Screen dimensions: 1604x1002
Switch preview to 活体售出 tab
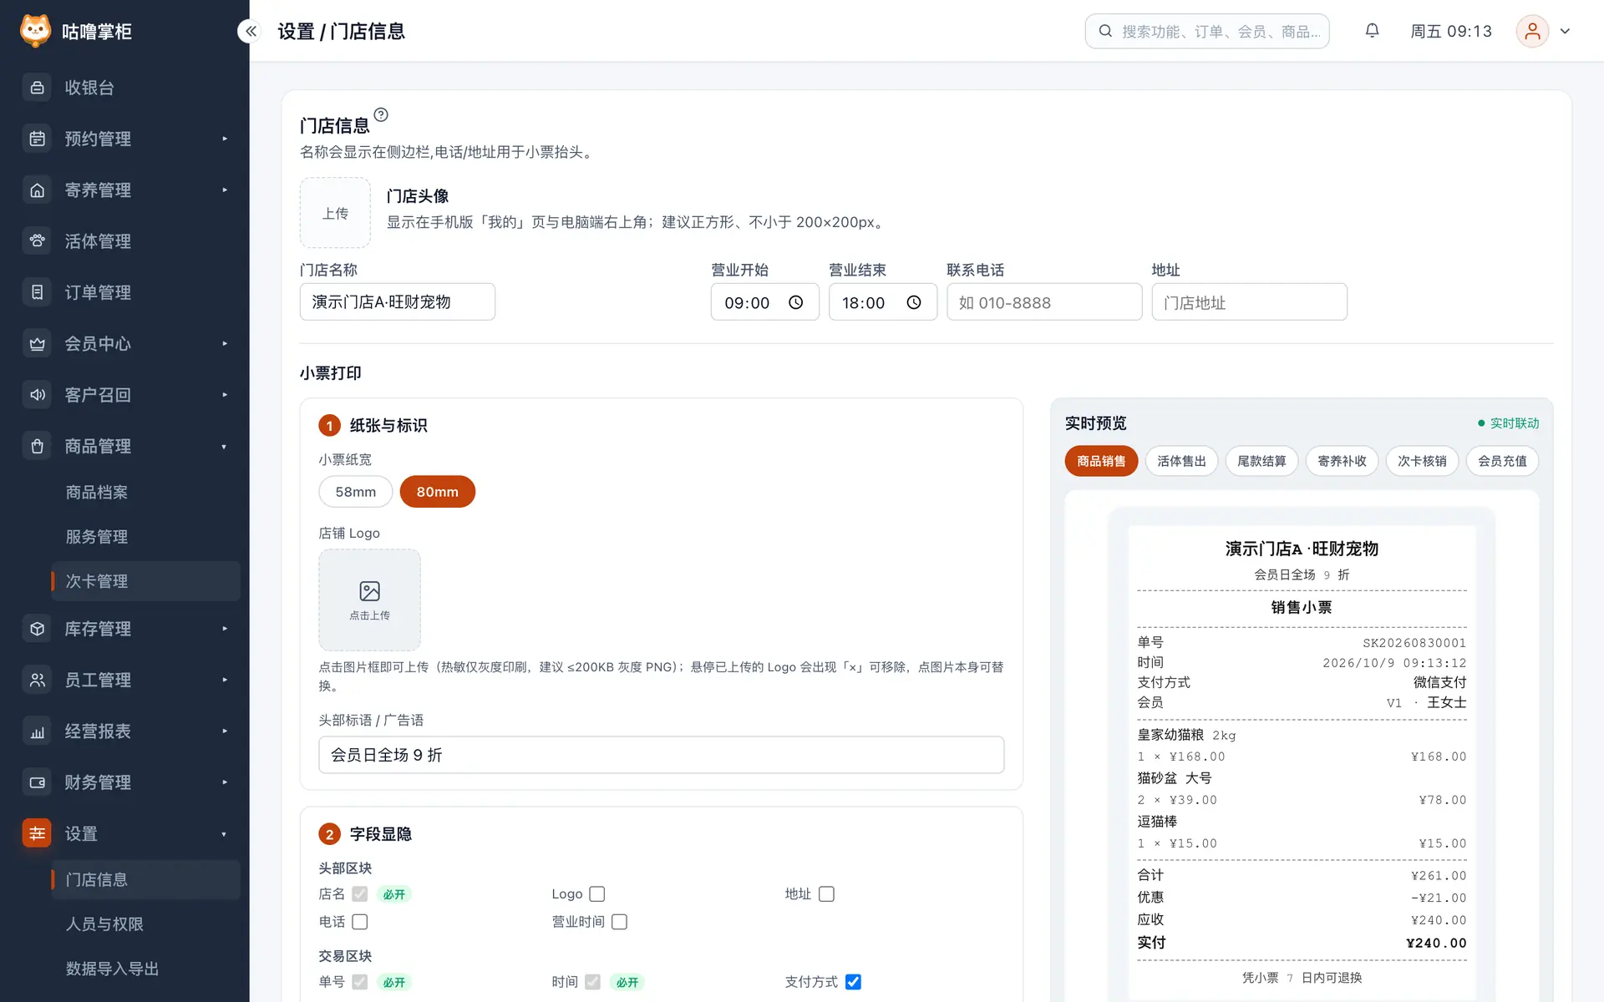click(1181, 461)
